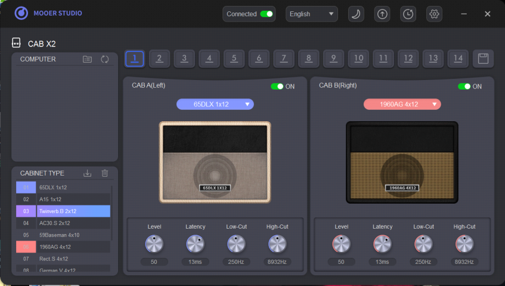Viewport: 505px width, 286px height.
Task: Select preset slot 8
Action: click(x=308, y=59)
